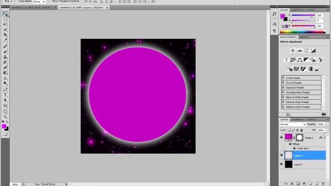The height and width of the screenshot is (186, 331).
Task: Expand Hue/Saturation Presets
Action: point(283,92)
